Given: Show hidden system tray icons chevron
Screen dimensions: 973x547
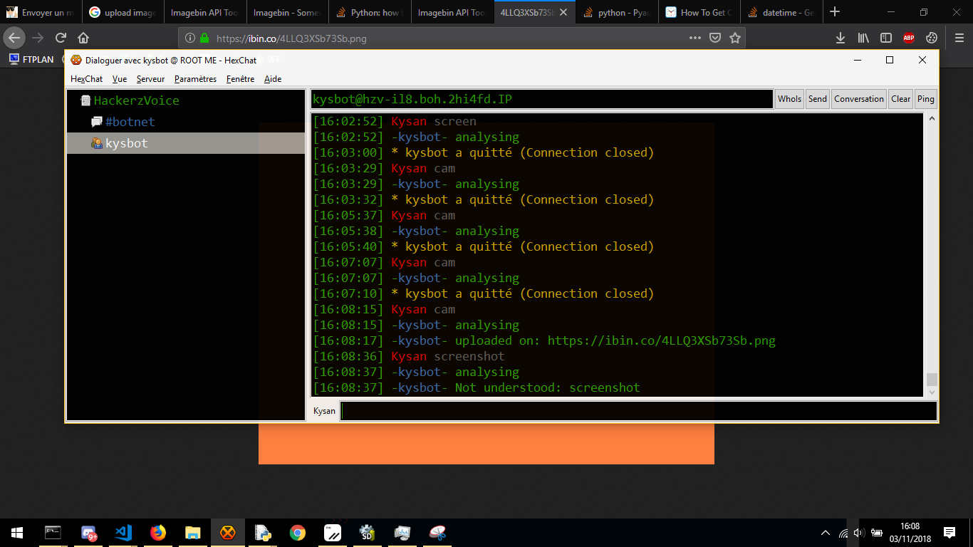Looking at the screenshot, I should tap(826, 532).
